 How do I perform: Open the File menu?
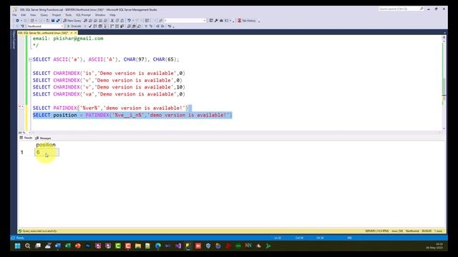click(14, 15)
